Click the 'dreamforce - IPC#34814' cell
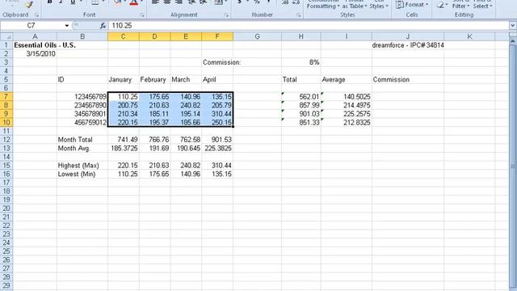 (408, 45)
